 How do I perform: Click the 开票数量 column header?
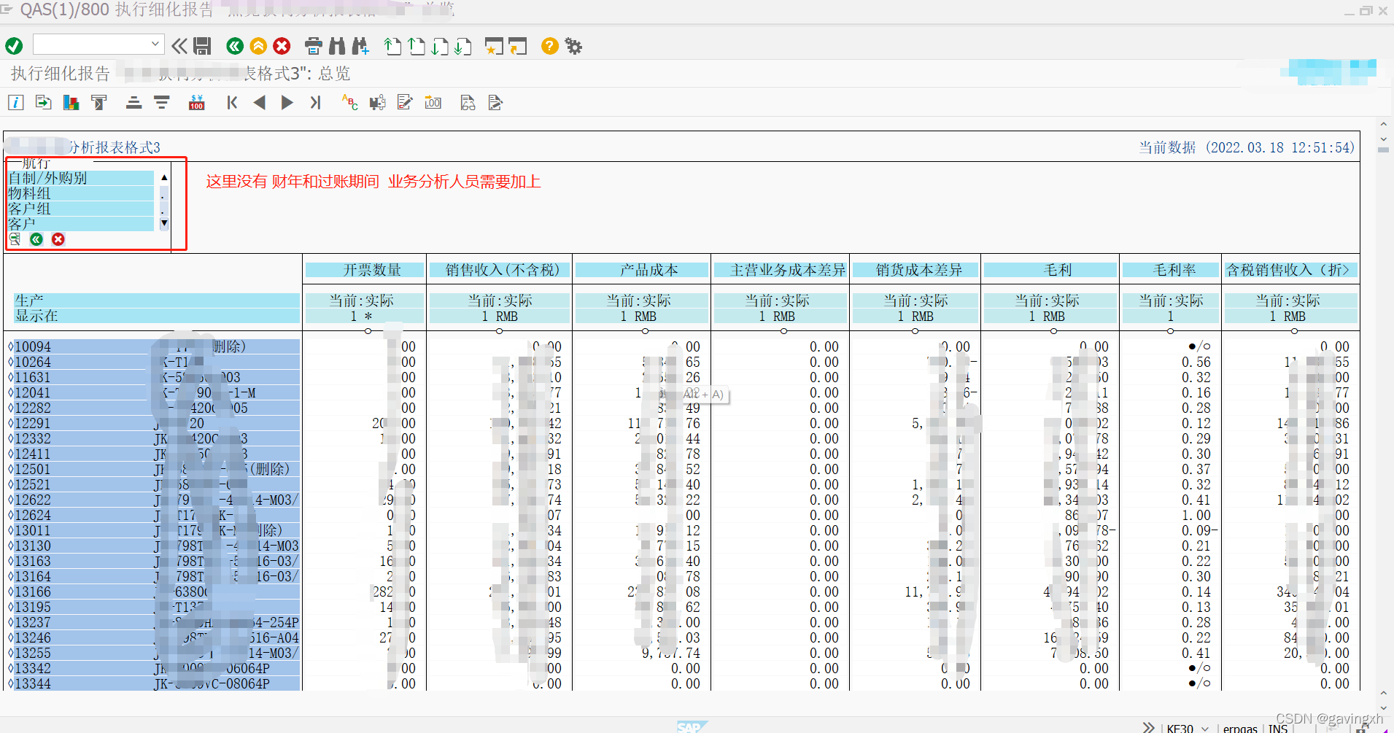coord(365,270)
